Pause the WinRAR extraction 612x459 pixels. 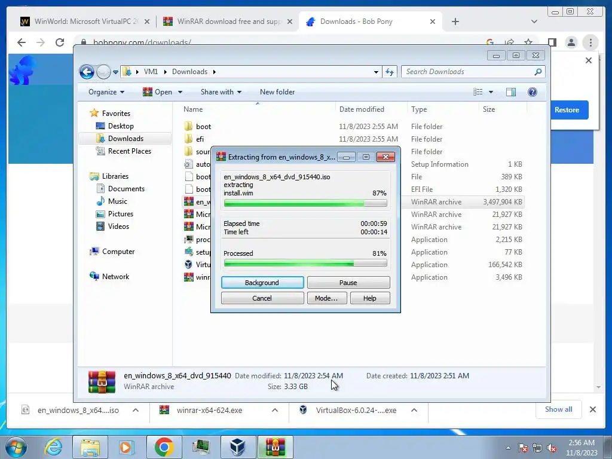(348, 283)
